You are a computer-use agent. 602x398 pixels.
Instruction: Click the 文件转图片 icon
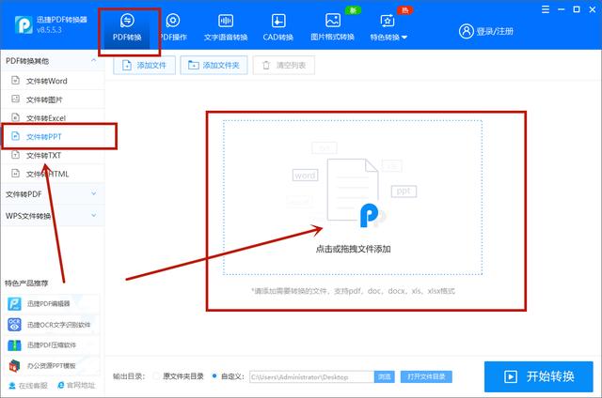(x=15, y=99)
